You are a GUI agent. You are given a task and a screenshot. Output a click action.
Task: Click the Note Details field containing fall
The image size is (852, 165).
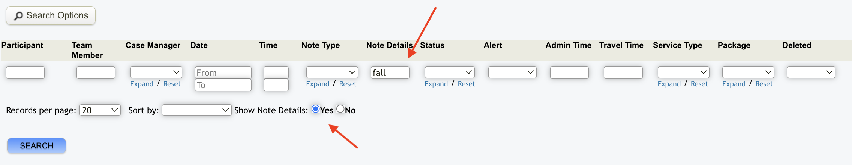tap(390, 73)
